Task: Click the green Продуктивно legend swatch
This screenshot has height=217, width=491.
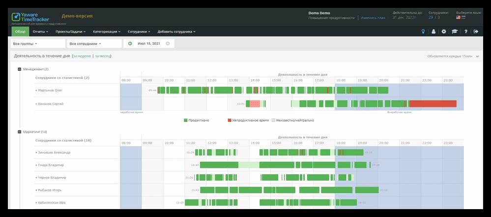Action: 185,120
